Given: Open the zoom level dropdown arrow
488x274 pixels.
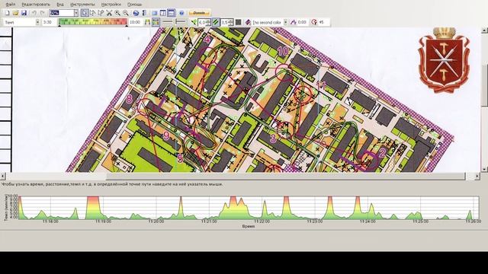Looking at the screenshot, I should point(76,13).
